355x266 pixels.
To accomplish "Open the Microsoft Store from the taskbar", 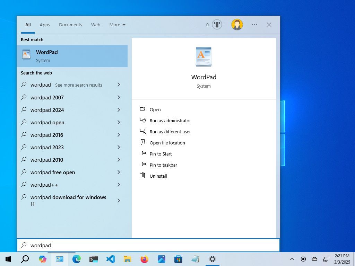I will tap(178, 259).
